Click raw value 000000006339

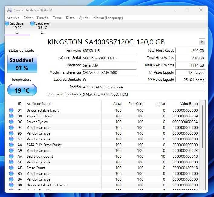click(x=185, y=116)
